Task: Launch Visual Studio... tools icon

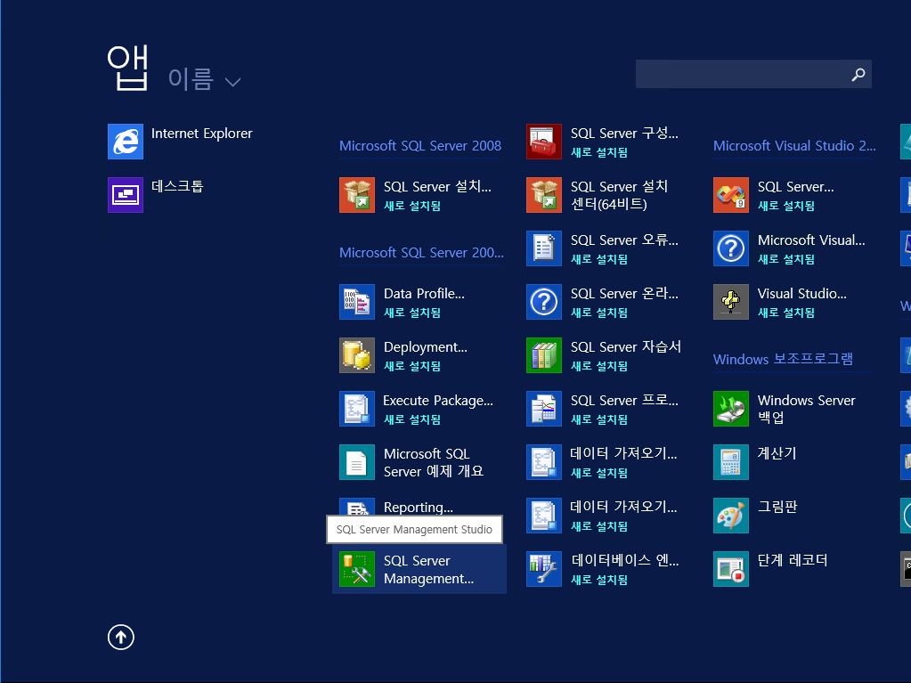Action: [x=731, y=301]
